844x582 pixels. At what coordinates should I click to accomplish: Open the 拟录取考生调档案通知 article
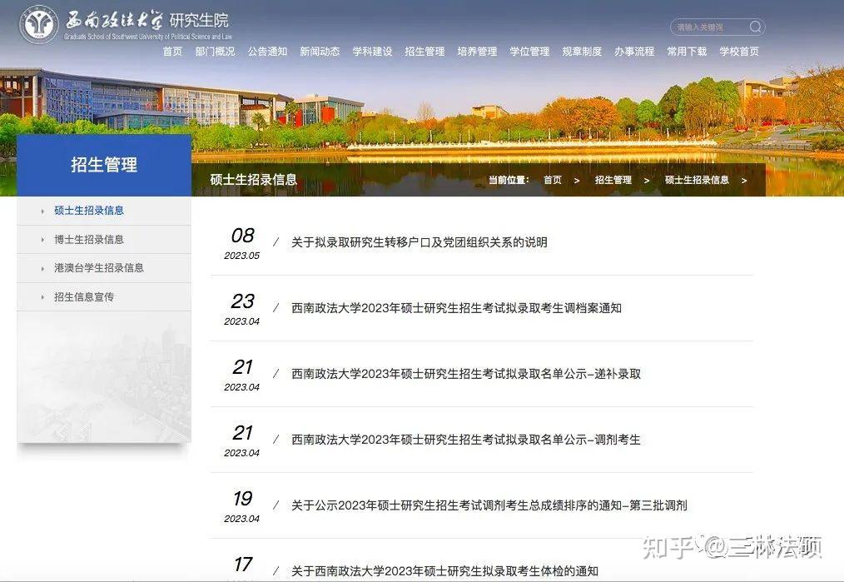tap(459, 308)
